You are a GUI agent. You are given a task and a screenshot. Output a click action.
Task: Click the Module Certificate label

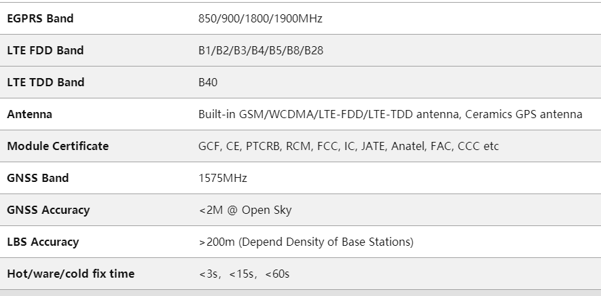coord(58,146)
